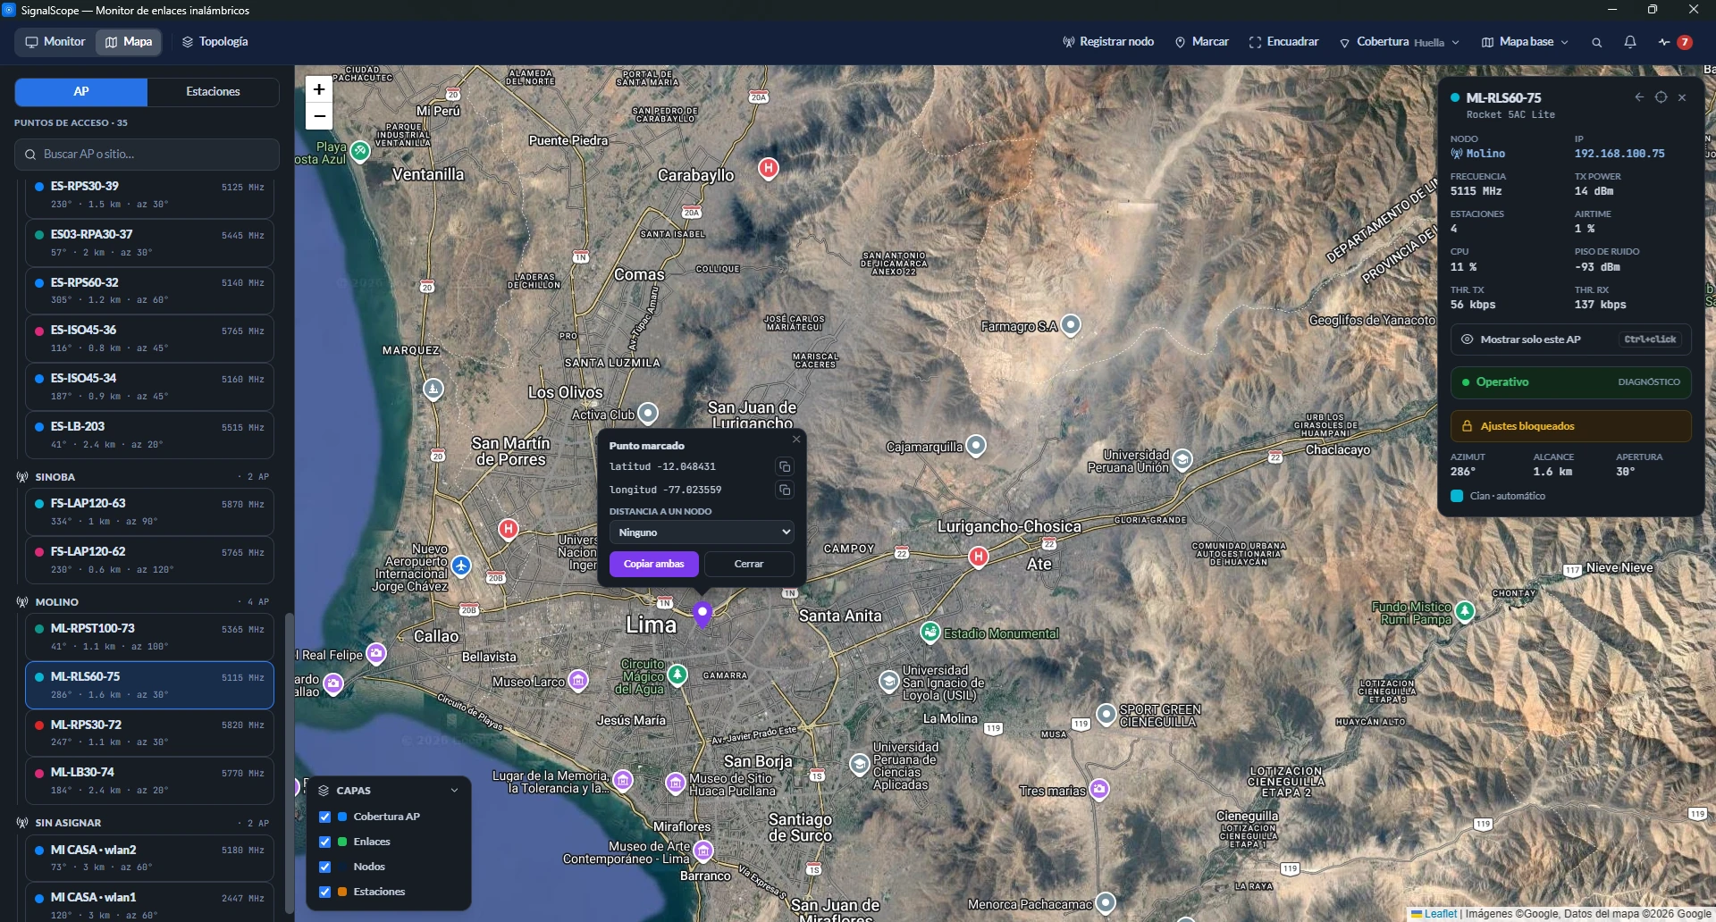Click the Buscar AP o sitio field
1716x922 pixels.
tap(147, 155)
